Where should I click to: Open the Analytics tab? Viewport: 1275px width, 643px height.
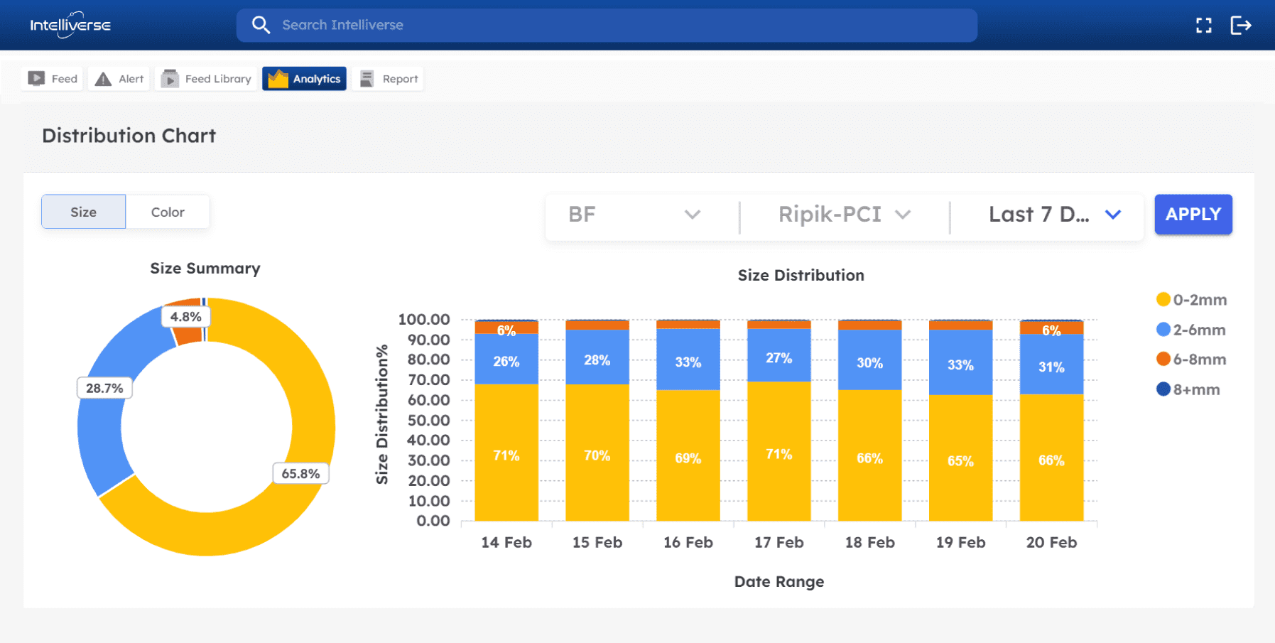click(x=305, y=79)
